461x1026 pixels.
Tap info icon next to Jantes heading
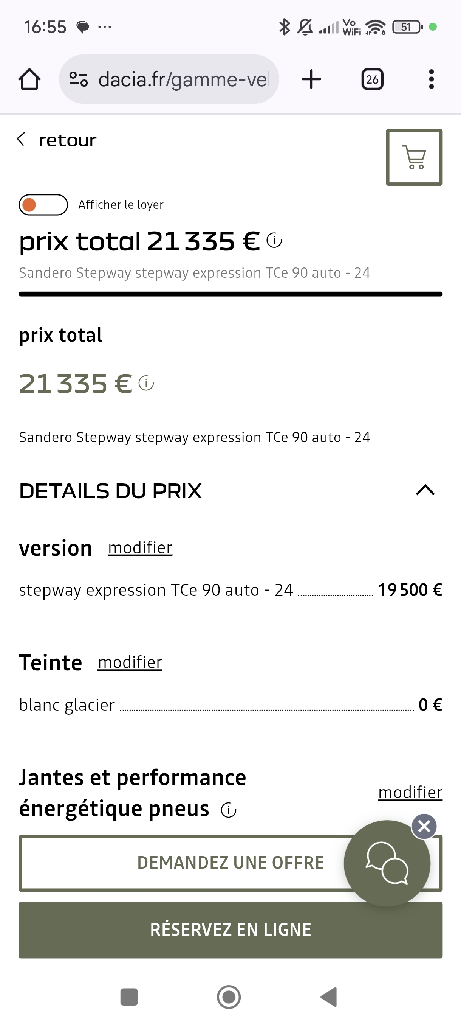[229, 810]
